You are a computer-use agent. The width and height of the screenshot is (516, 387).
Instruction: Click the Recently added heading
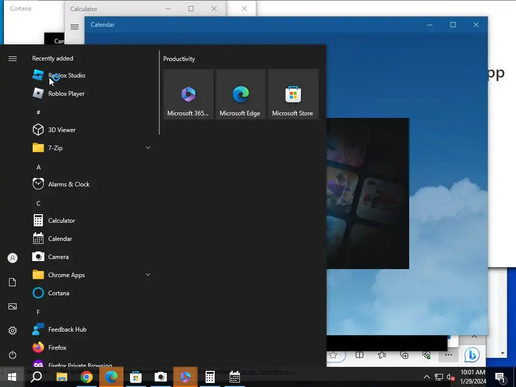(52, 58)
